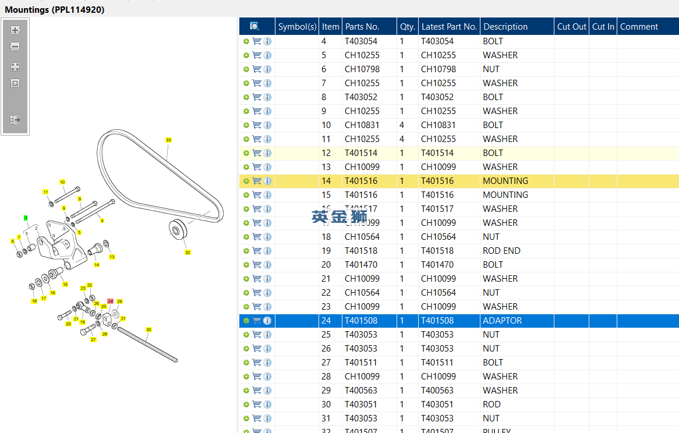
Task: Sort by Symbol(s) column header
Action: click(297, 26)
